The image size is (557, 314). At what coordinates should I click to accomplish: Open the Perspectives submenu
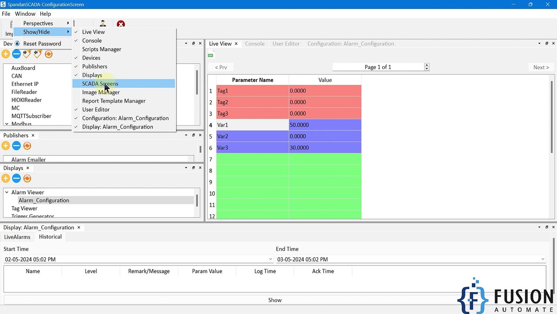click(43, 23)
